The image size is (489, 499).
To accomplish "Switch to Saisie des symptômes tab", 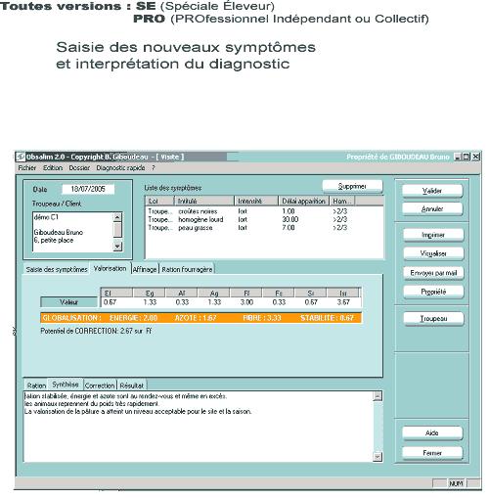I will tap(57, 269).
